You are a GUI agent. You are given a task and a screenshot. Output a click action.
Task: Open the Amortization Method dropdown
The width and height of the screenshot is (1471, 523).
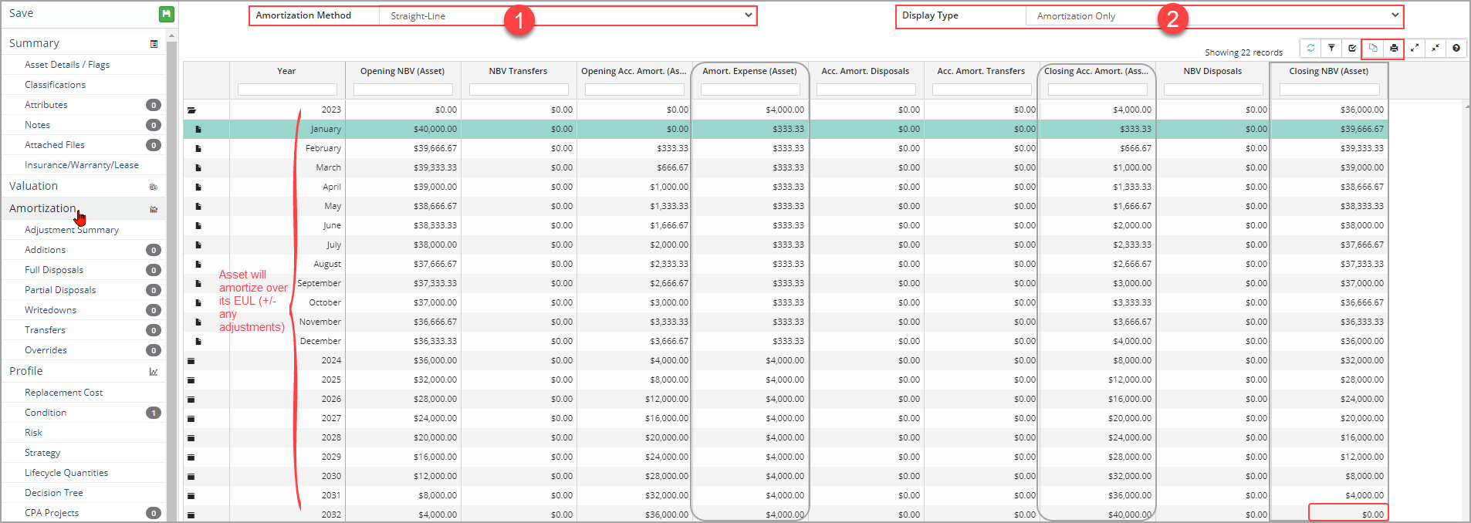(567, 15)
